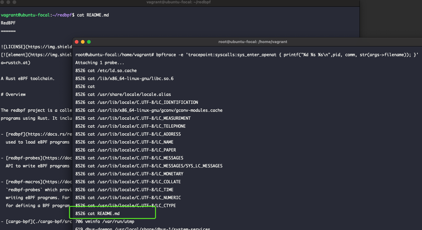Viewport: 422px width, 230px height.
Task: Select the LC_NUMERIC output line
Action: (128, 198)
